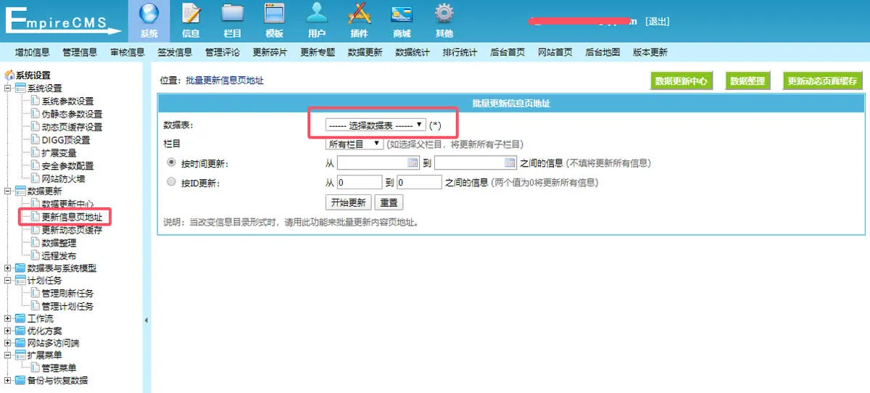
Task: Click the starting ID input field
Action: pyautogui.click(x=359, y=183)
